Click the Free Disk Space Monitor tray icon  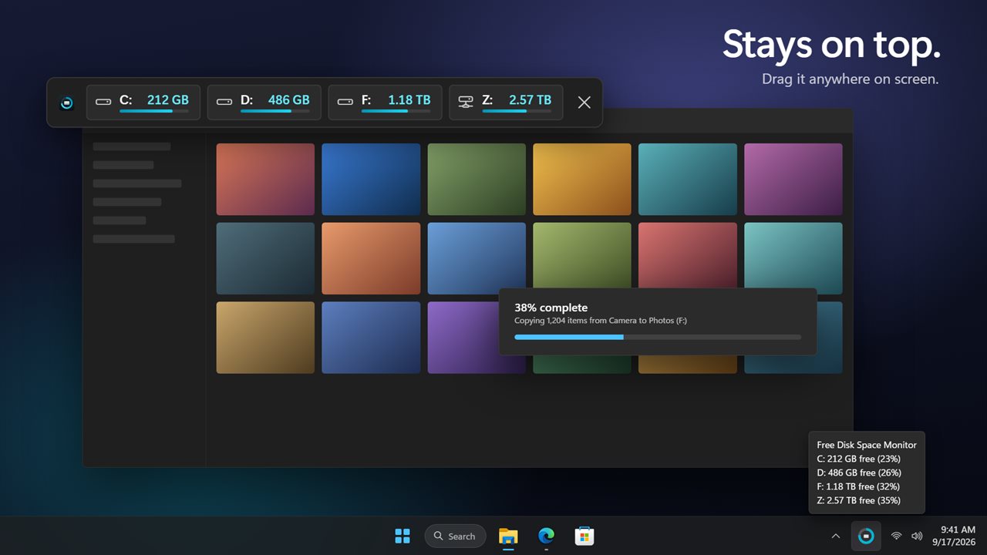866,536
